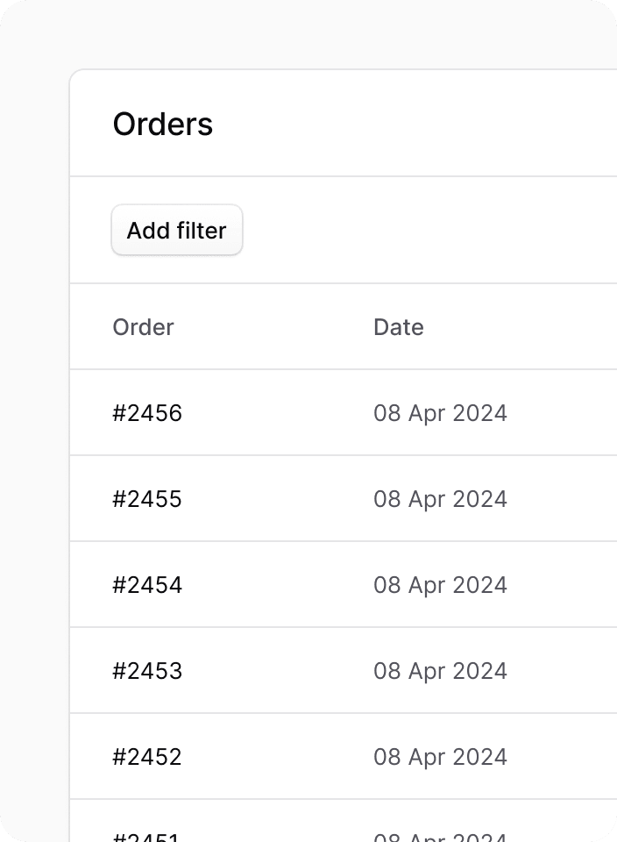Open order #2452

pos(147,756)
